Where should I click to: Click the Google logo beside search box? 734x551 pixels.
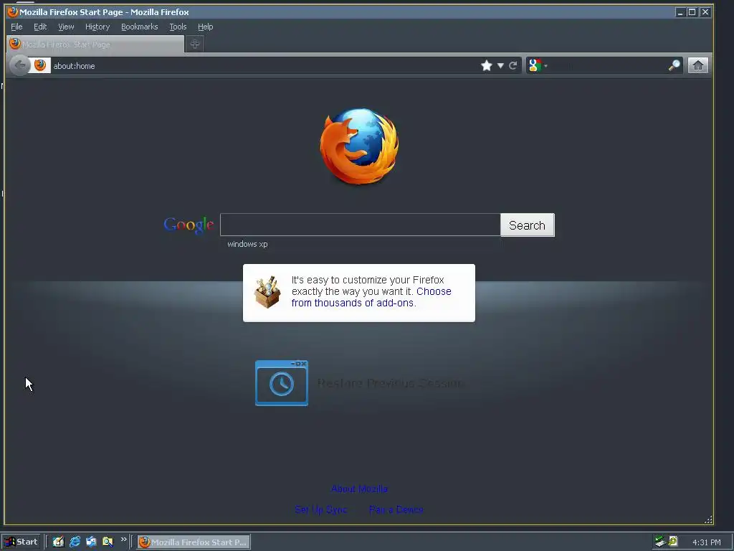tap(189, 225)
